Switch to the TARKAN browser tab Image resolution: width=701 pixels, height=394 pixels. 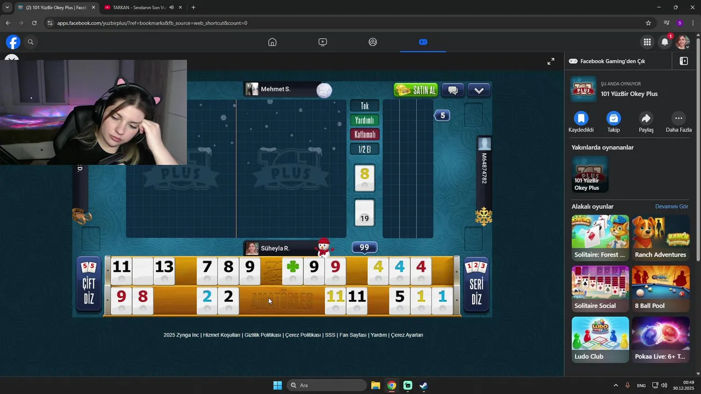click(139, 8)
